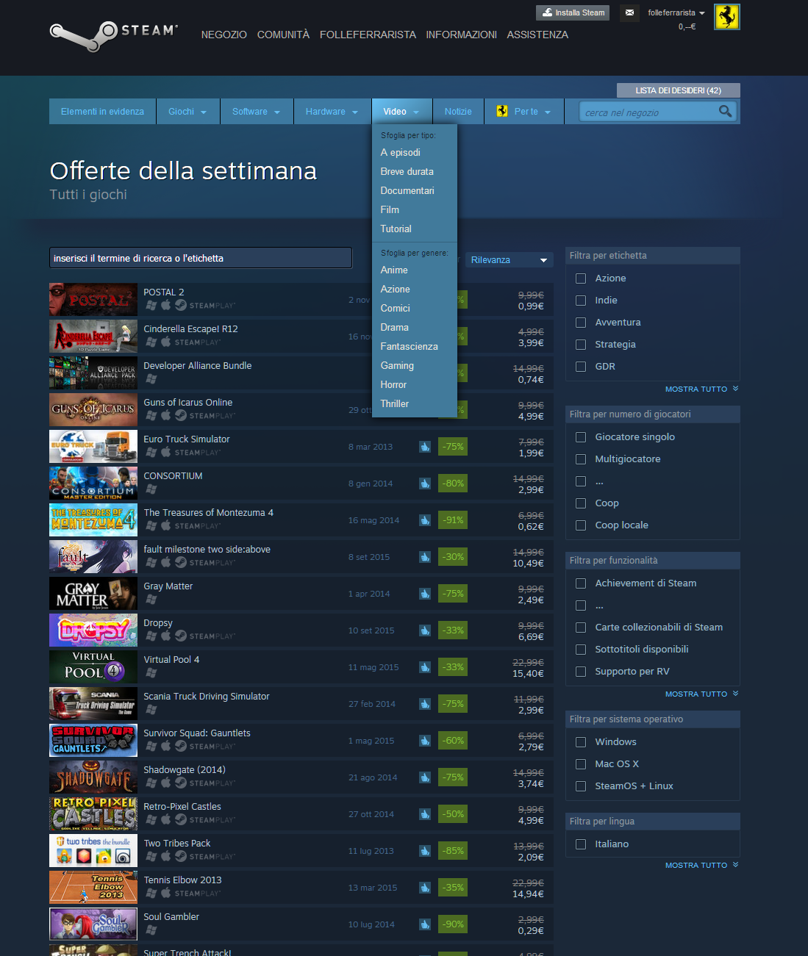
Task: Click the review icon on Treasures of Montezuma 4 row
Action: (425, 520)
